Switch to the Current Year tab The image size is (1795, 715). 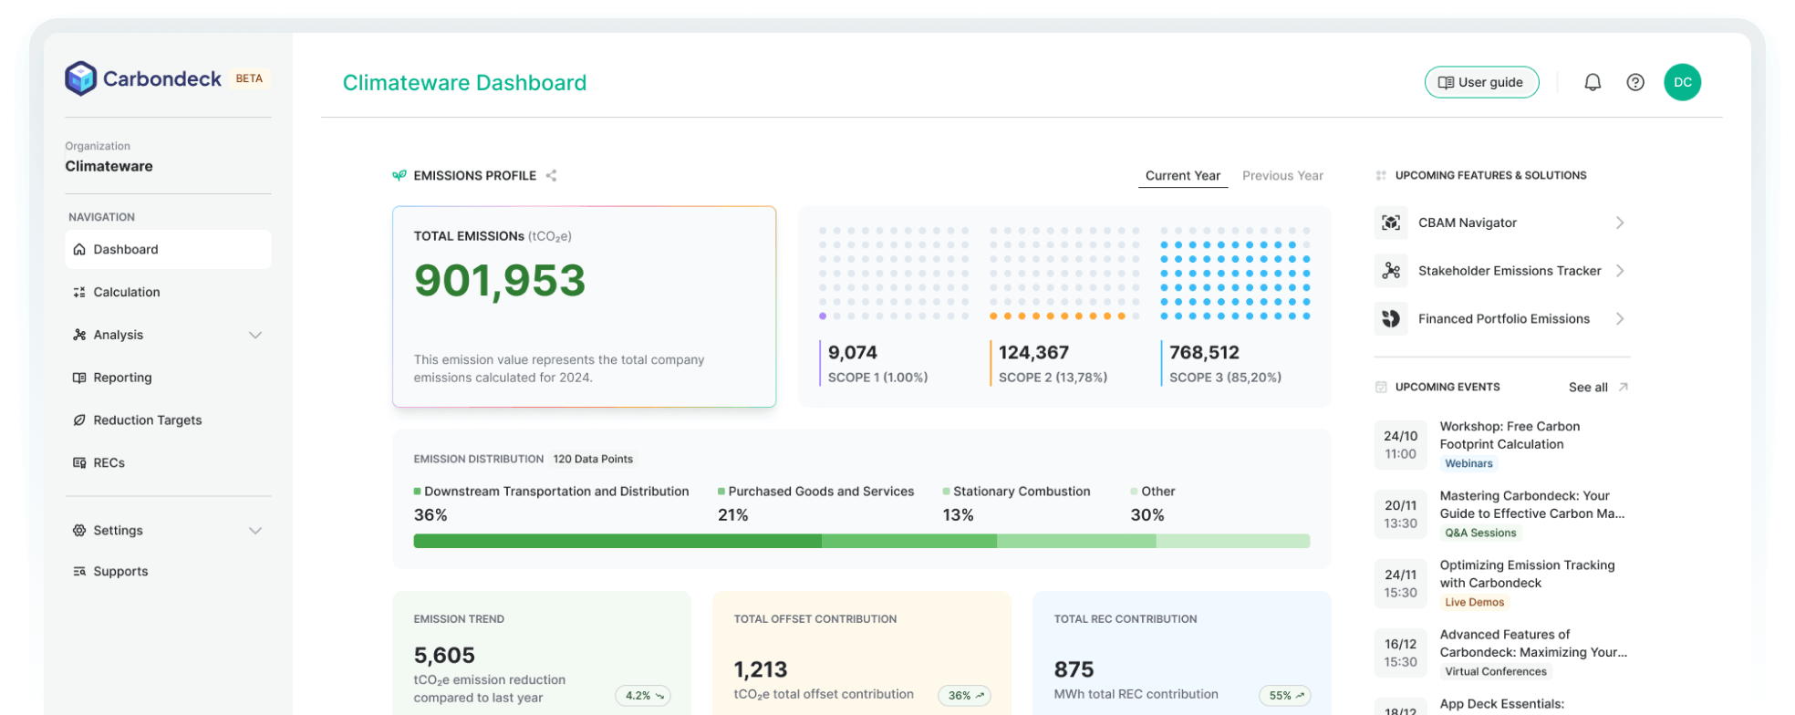pyautogui.click(x=1183, y=176)
